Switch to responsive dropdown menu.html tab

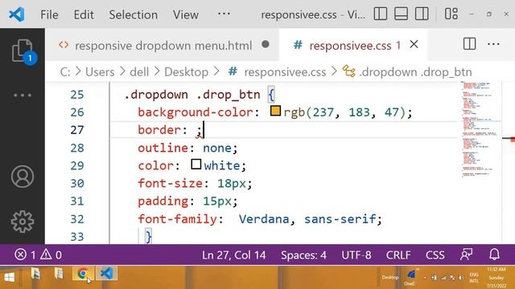163,46
